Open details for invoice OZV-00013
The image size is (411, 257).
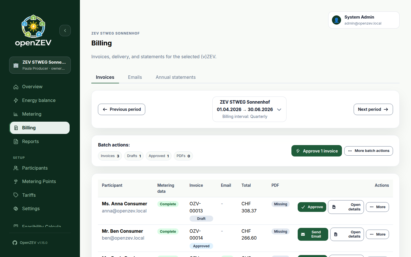346,207
